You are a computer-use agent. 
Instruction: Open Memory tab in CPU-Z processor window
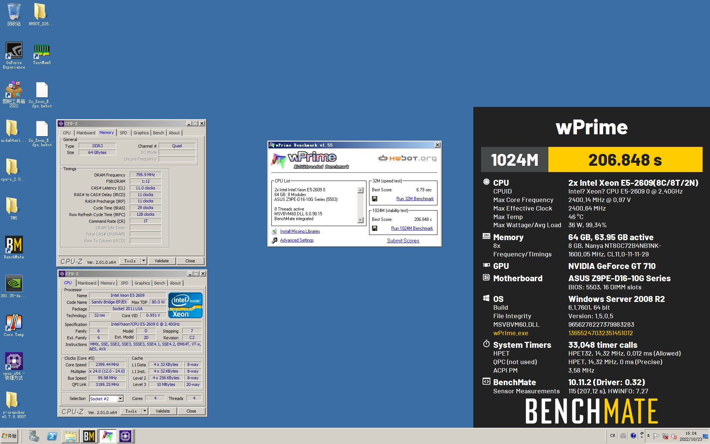(x=108, y=283)
